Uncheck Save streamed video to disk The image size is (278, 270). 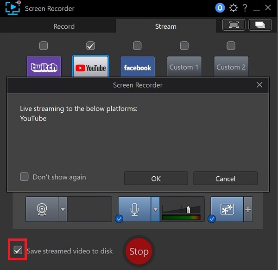(x=18, y=250)
